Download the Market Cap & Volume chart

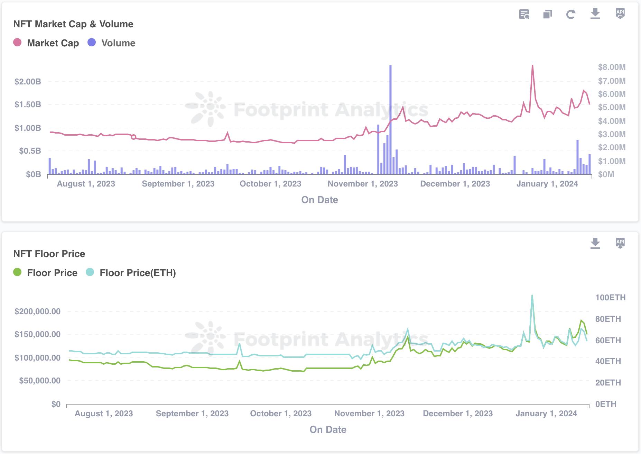(595, 14)
